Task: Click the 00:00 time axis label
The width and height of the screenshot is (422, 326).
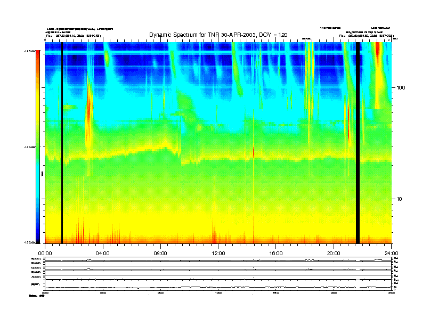Action: [x=45, y=254]
